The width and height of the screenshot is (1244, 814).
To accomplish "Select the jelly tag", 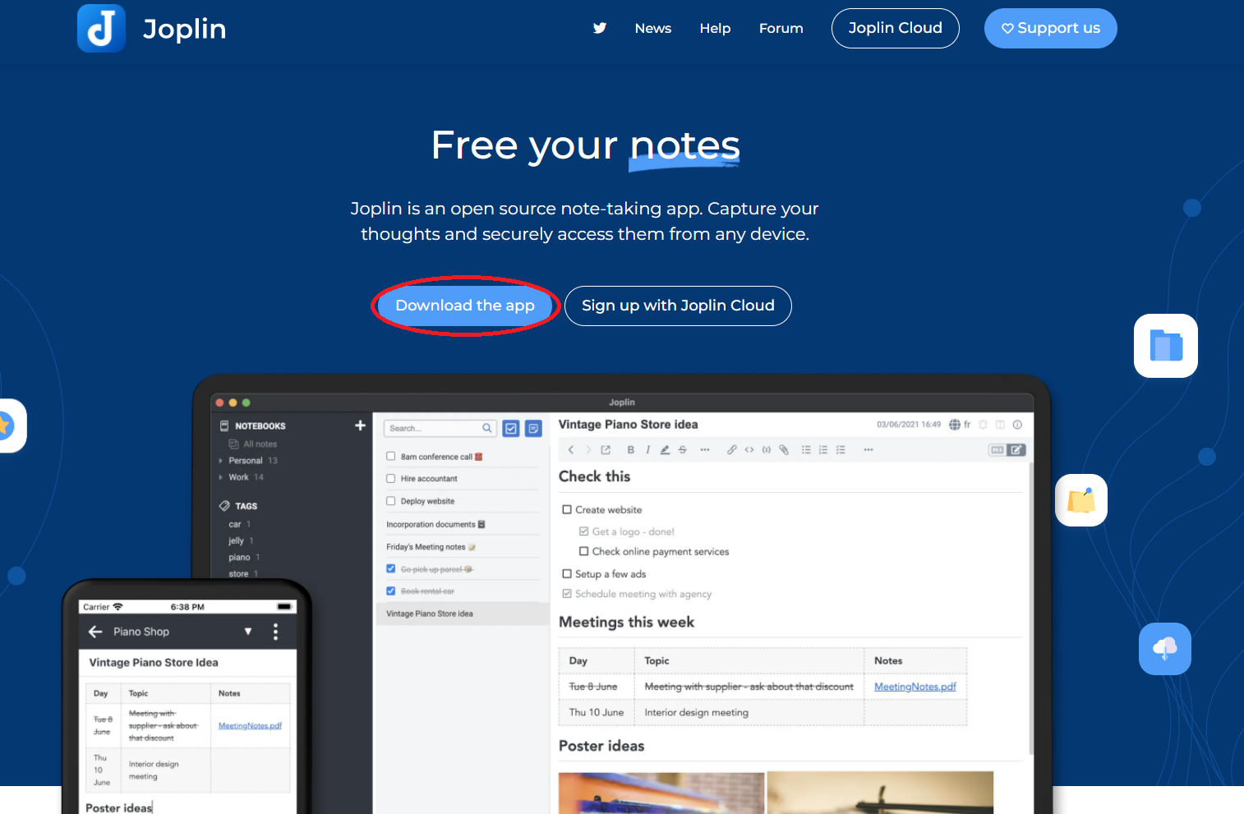I will pos(236,541).
